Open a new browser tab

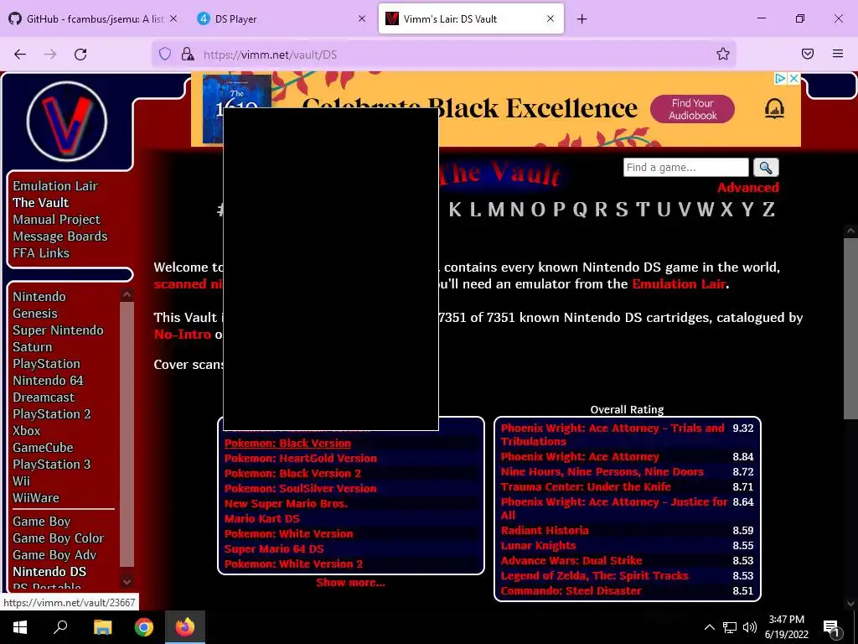pyautogui.click(x=581, y=19)
